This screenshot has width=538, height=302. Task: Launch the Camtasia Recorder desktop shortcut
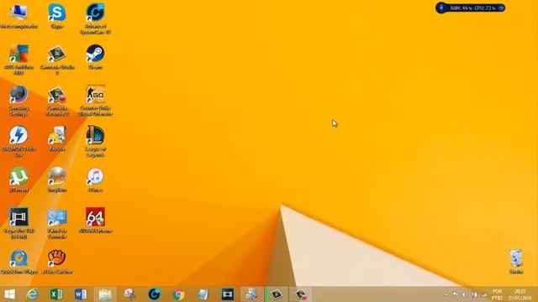pyautogui.click(x=57, y=101)
